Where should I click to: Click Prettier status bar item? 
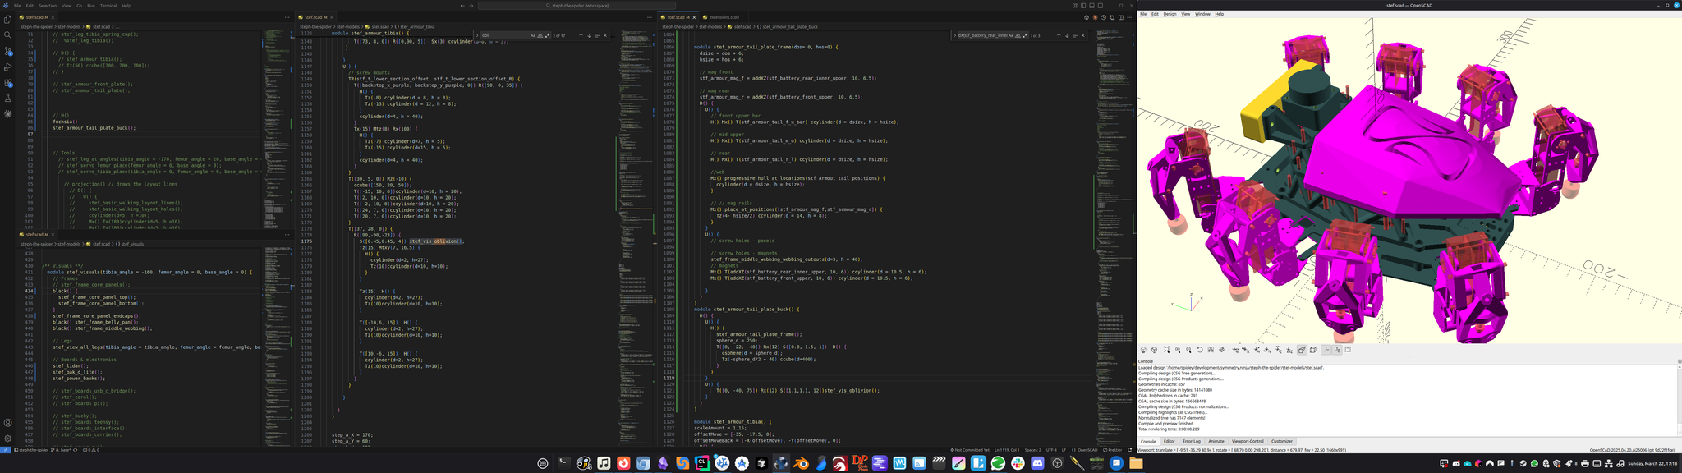[x=1112, y=450]
